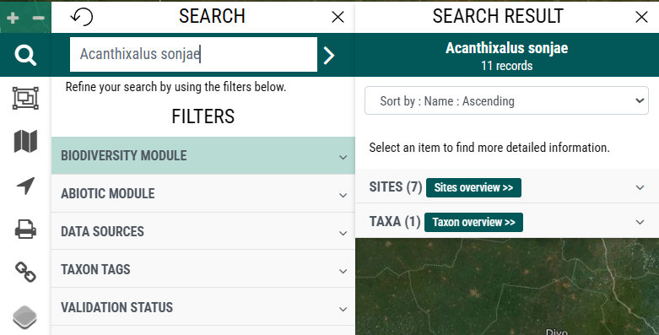Expand the Biodiversity Module filter
The width and height of the screenshot is (659, 335).
203,155
